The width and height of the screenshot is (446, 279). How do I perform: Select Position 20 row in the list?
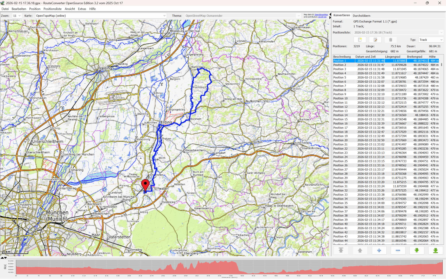tap(340, 140)
